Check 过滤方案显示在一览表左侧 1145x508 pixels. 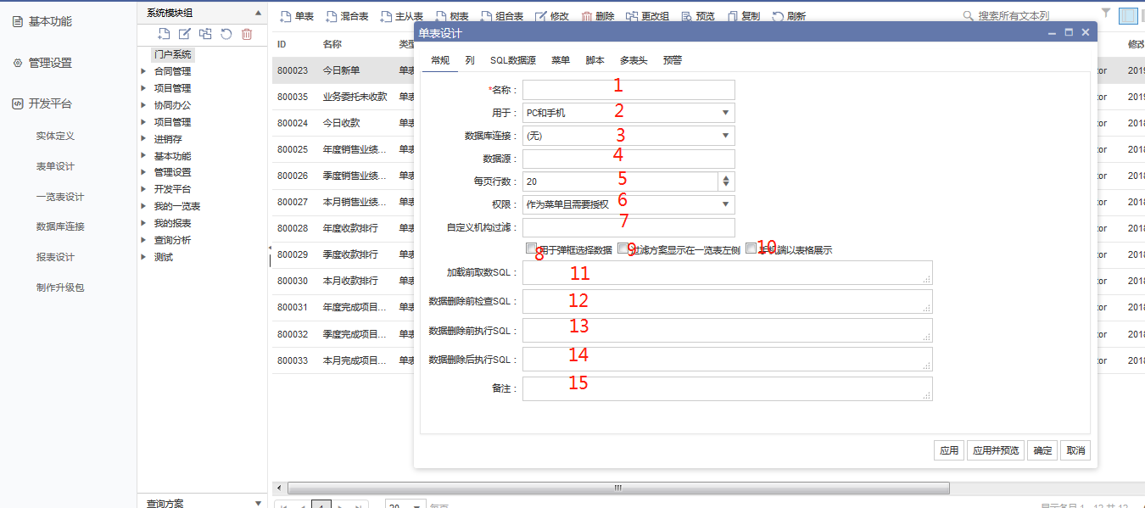coord(624,248)
